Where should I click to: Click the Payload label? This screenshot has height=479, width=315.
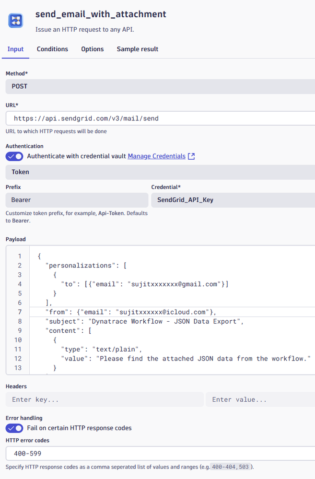15,239
